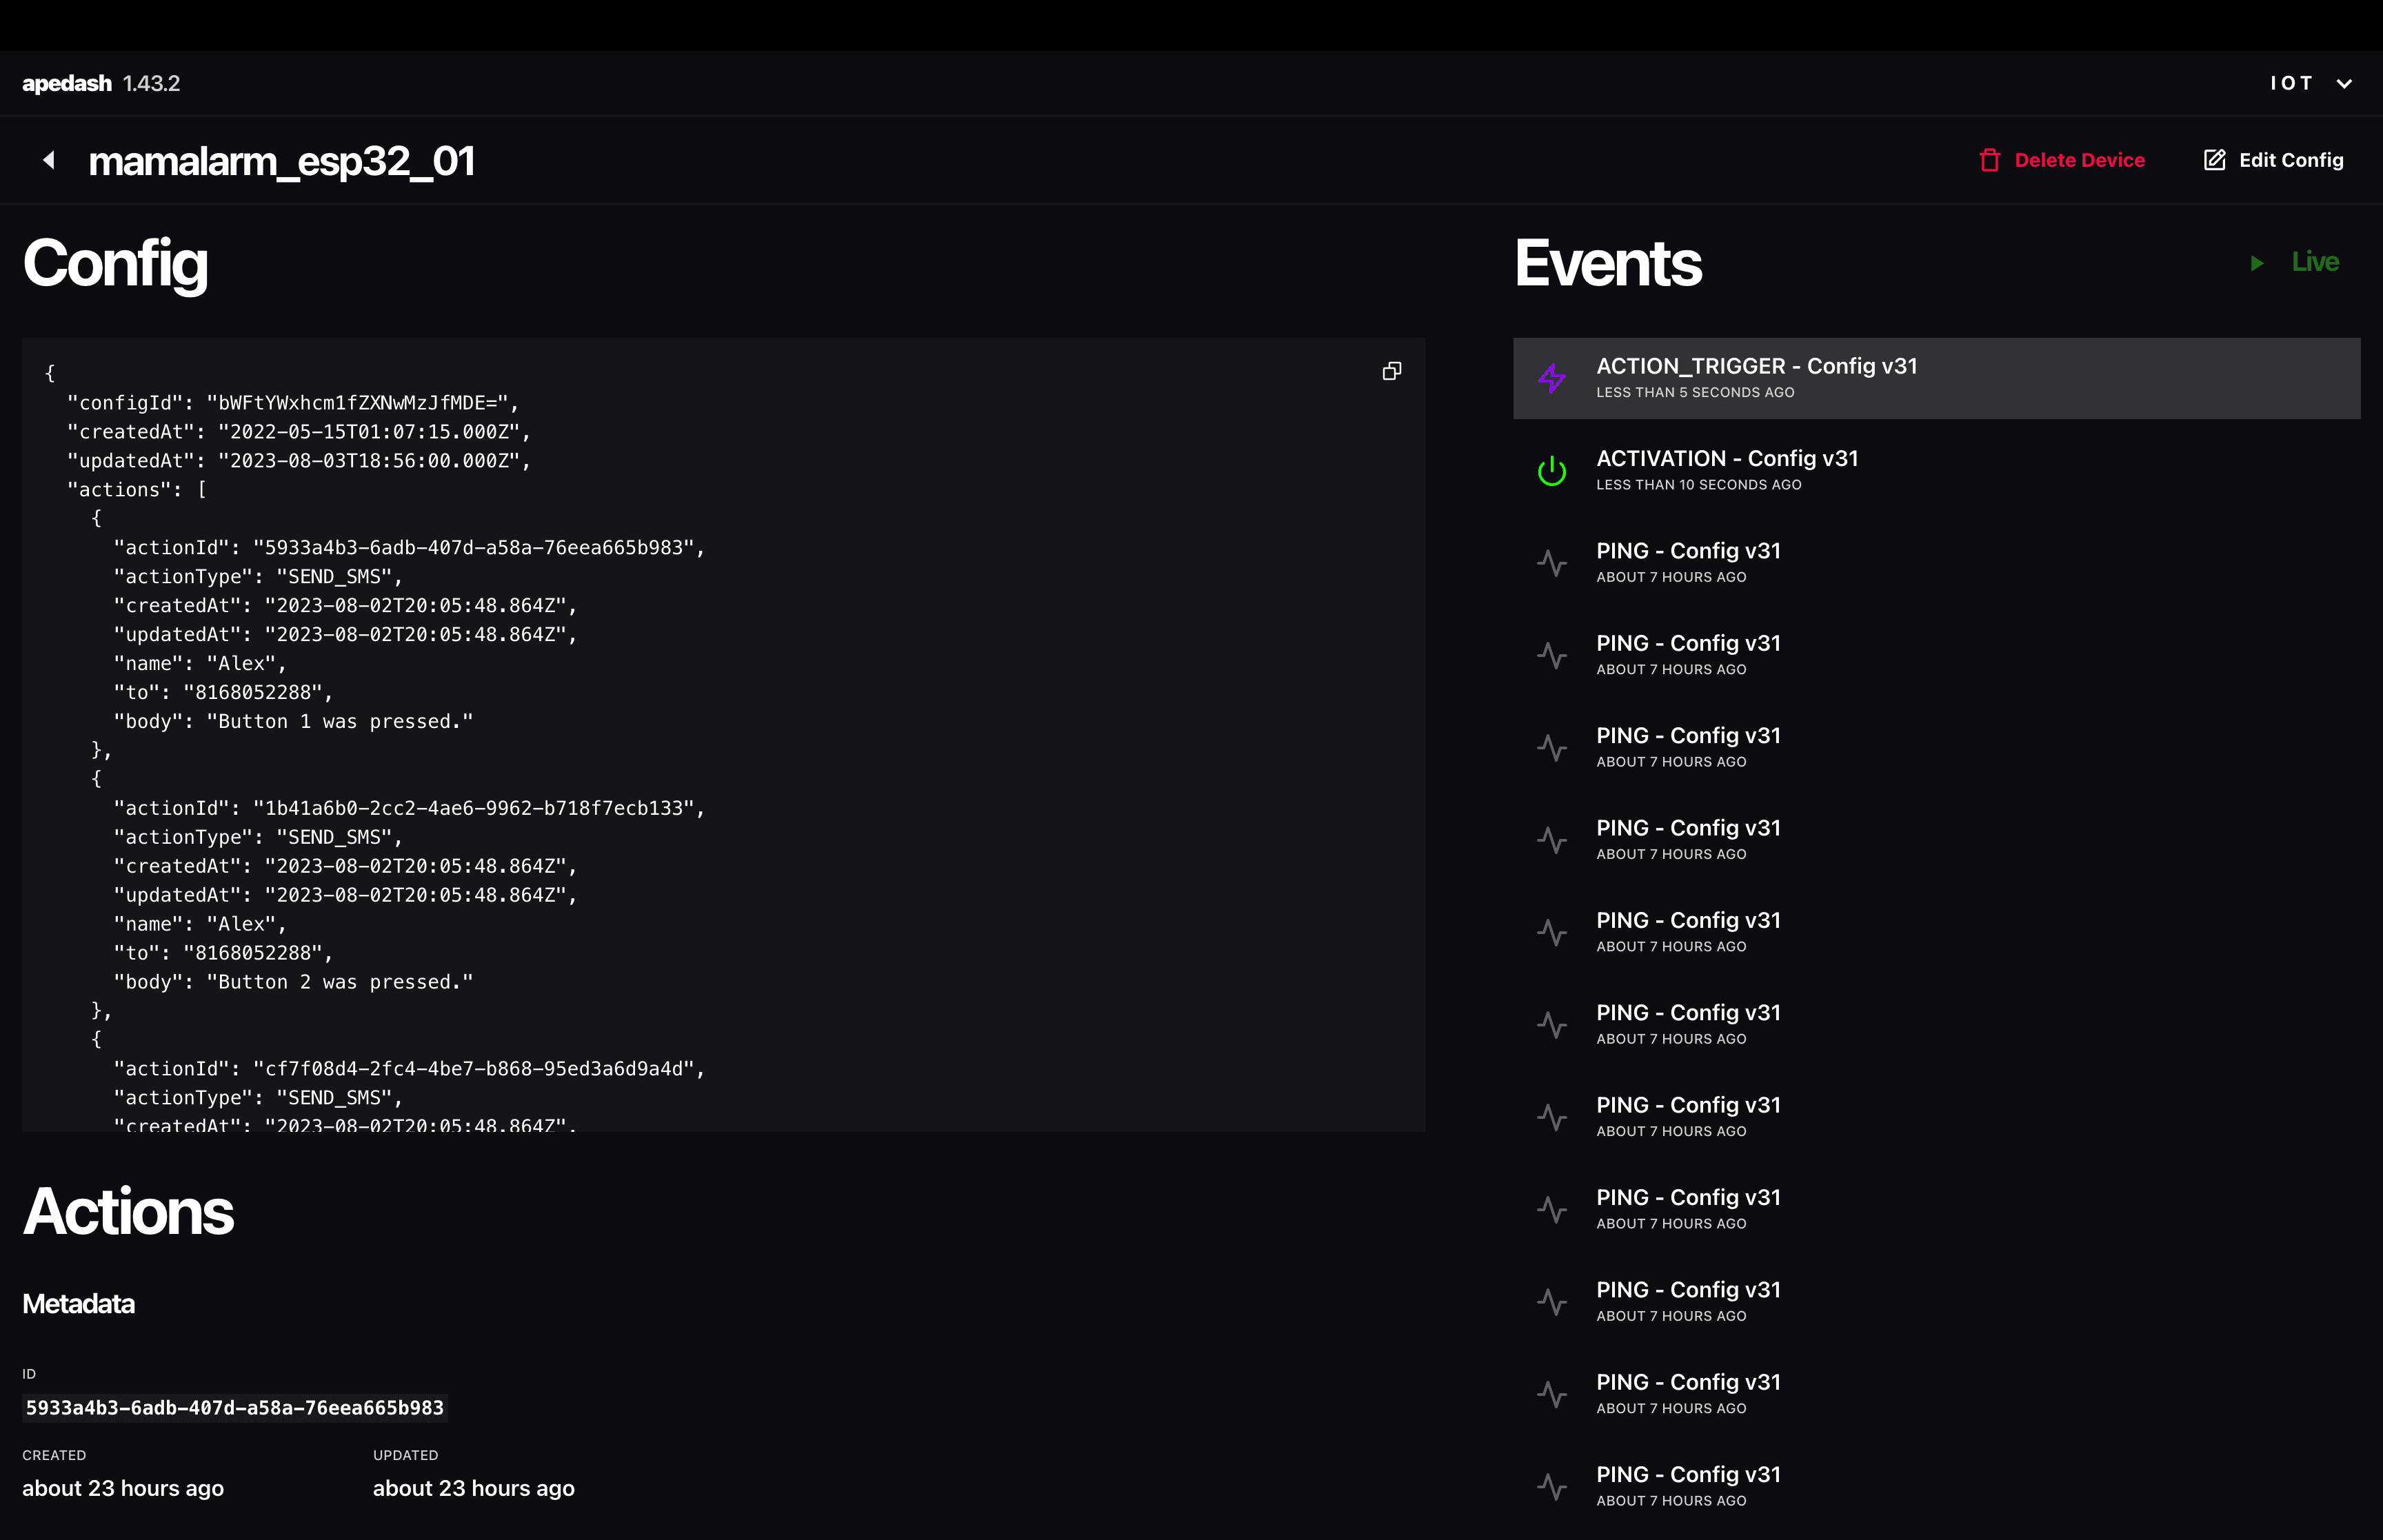Screen dimensions: 2383x1540
Task: Click the red trash Delete Device icon
Action: click(1989, 160)
